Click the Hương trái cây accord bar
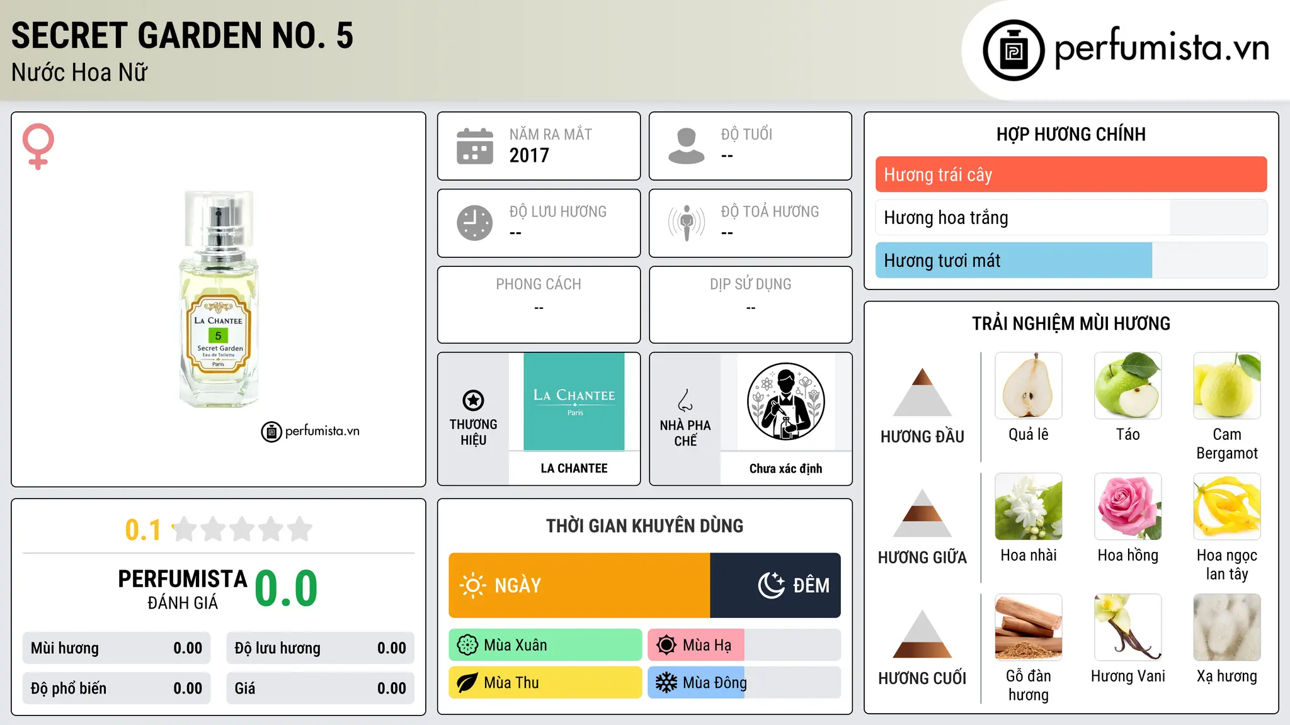Viewport: 1290px width, 725px height. tap(1071, 174)
